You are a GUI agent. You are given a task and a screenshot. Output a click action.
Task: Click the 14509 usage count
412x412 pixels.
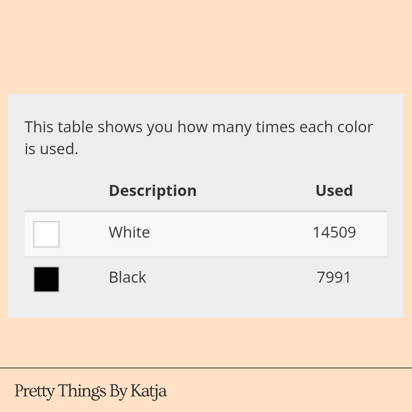click(x=334, y=233)
